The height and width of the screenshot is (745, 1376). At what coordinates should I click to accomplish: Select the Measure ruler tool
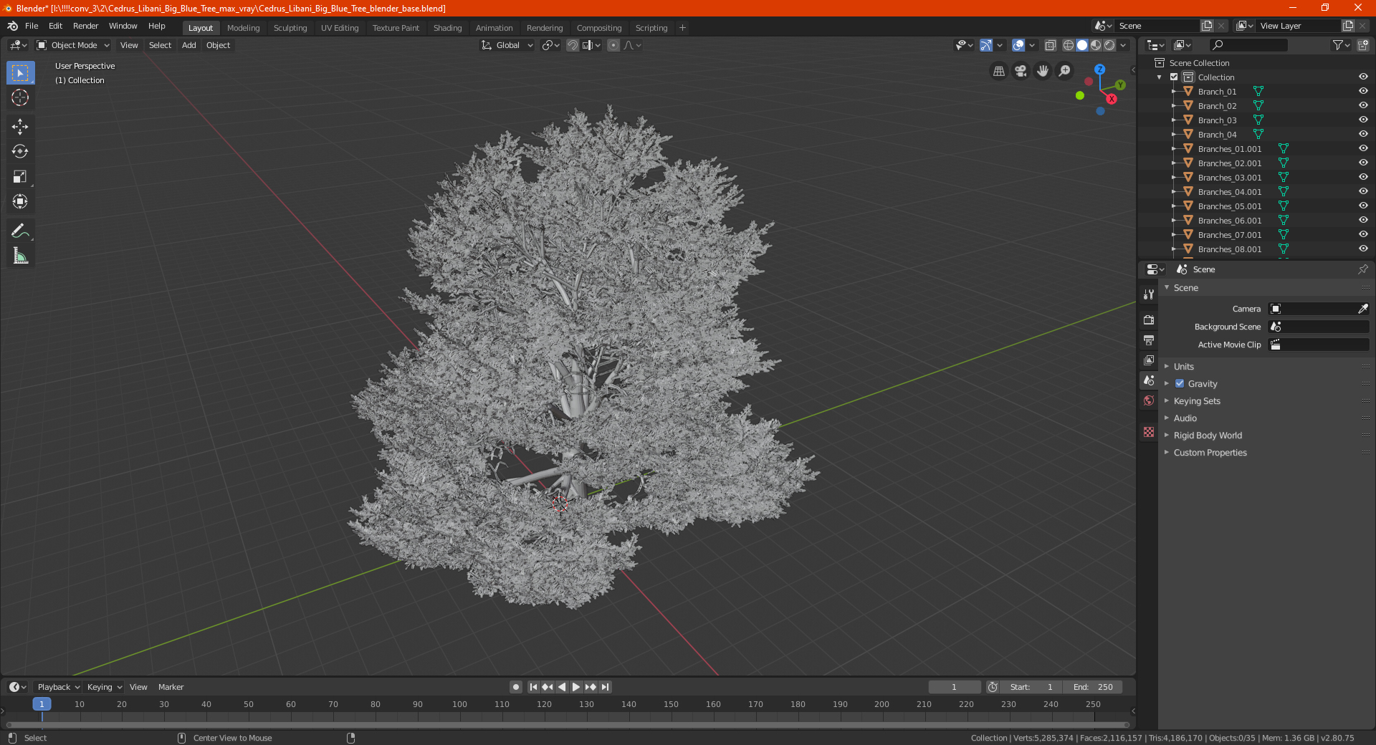coord(20,256)
